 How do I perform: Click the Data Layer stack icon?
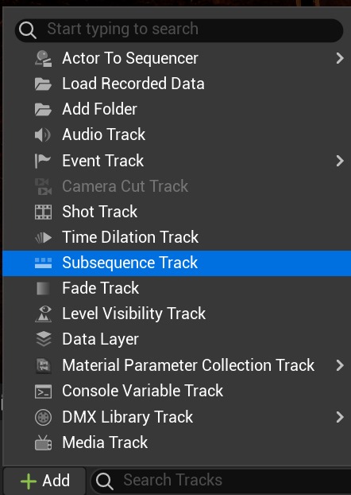click(43, 339)
